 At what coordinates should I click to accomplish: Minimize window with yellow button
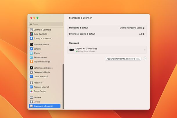[35, 18]
